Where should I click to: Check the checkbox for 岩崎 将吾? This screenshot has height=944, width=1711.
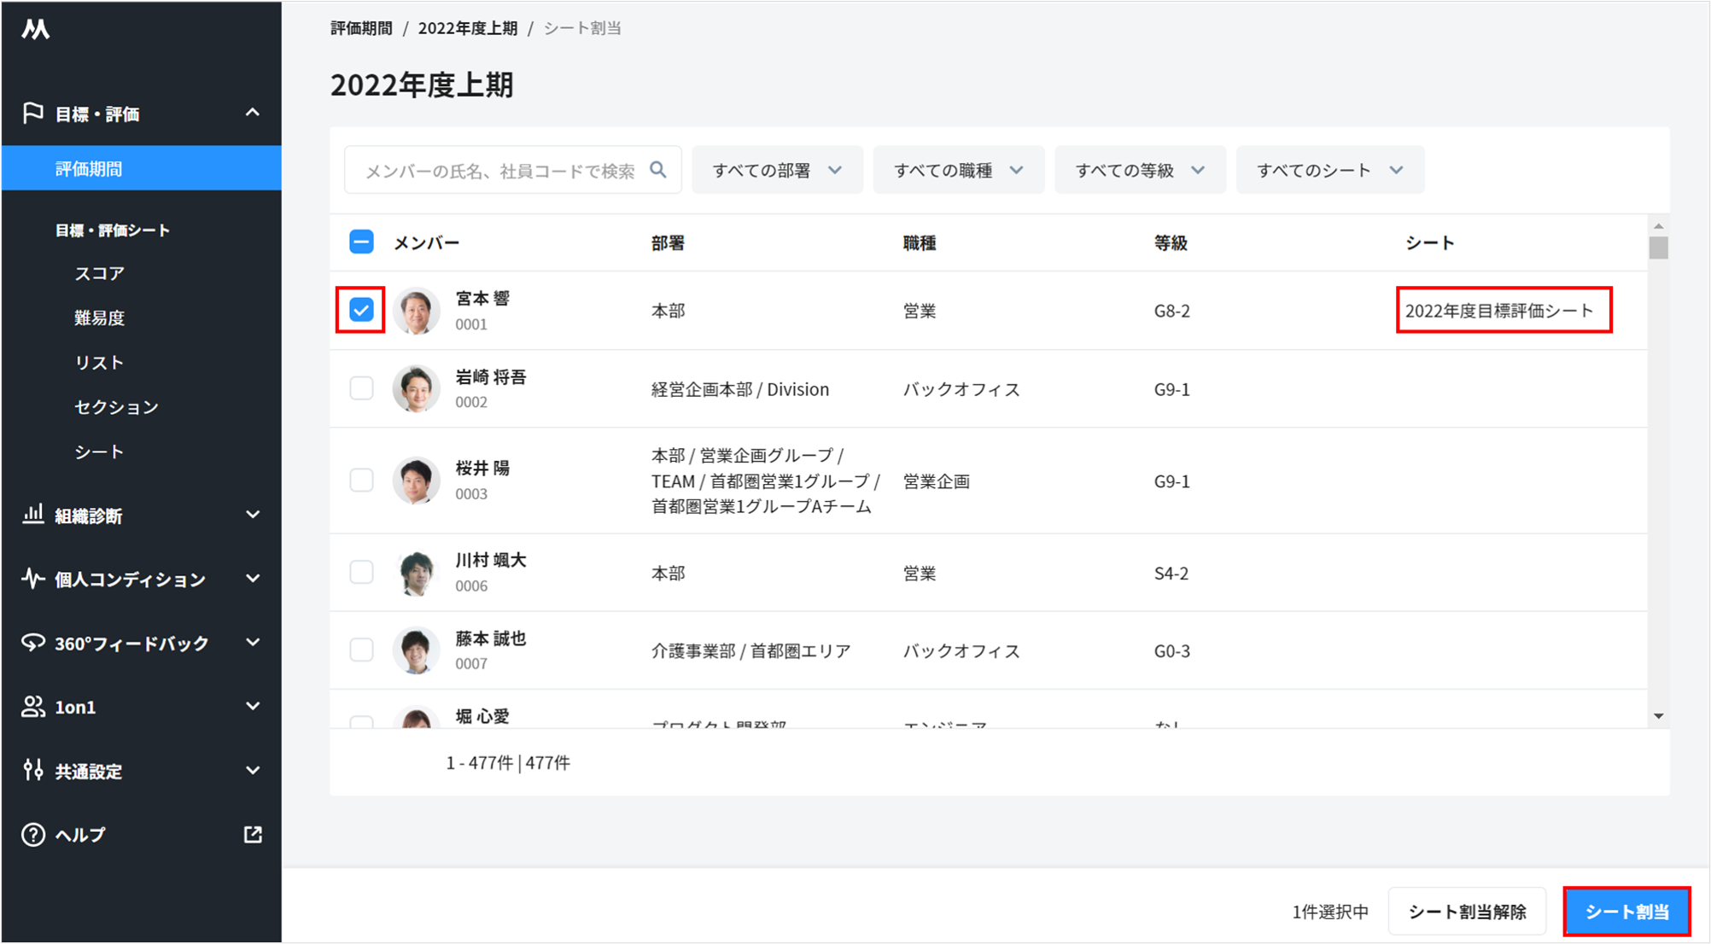(x=361, y=388)
